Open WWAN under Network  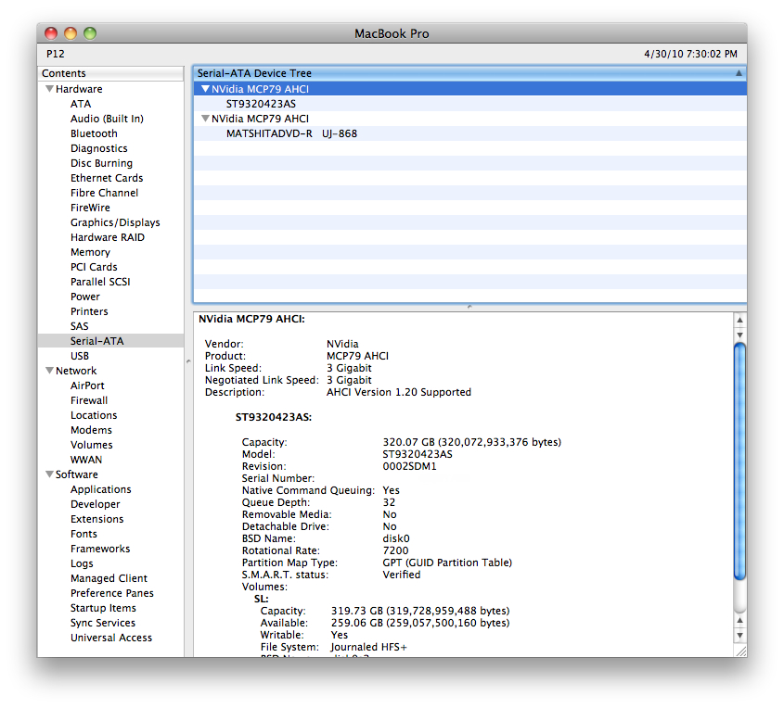(86, 460)
